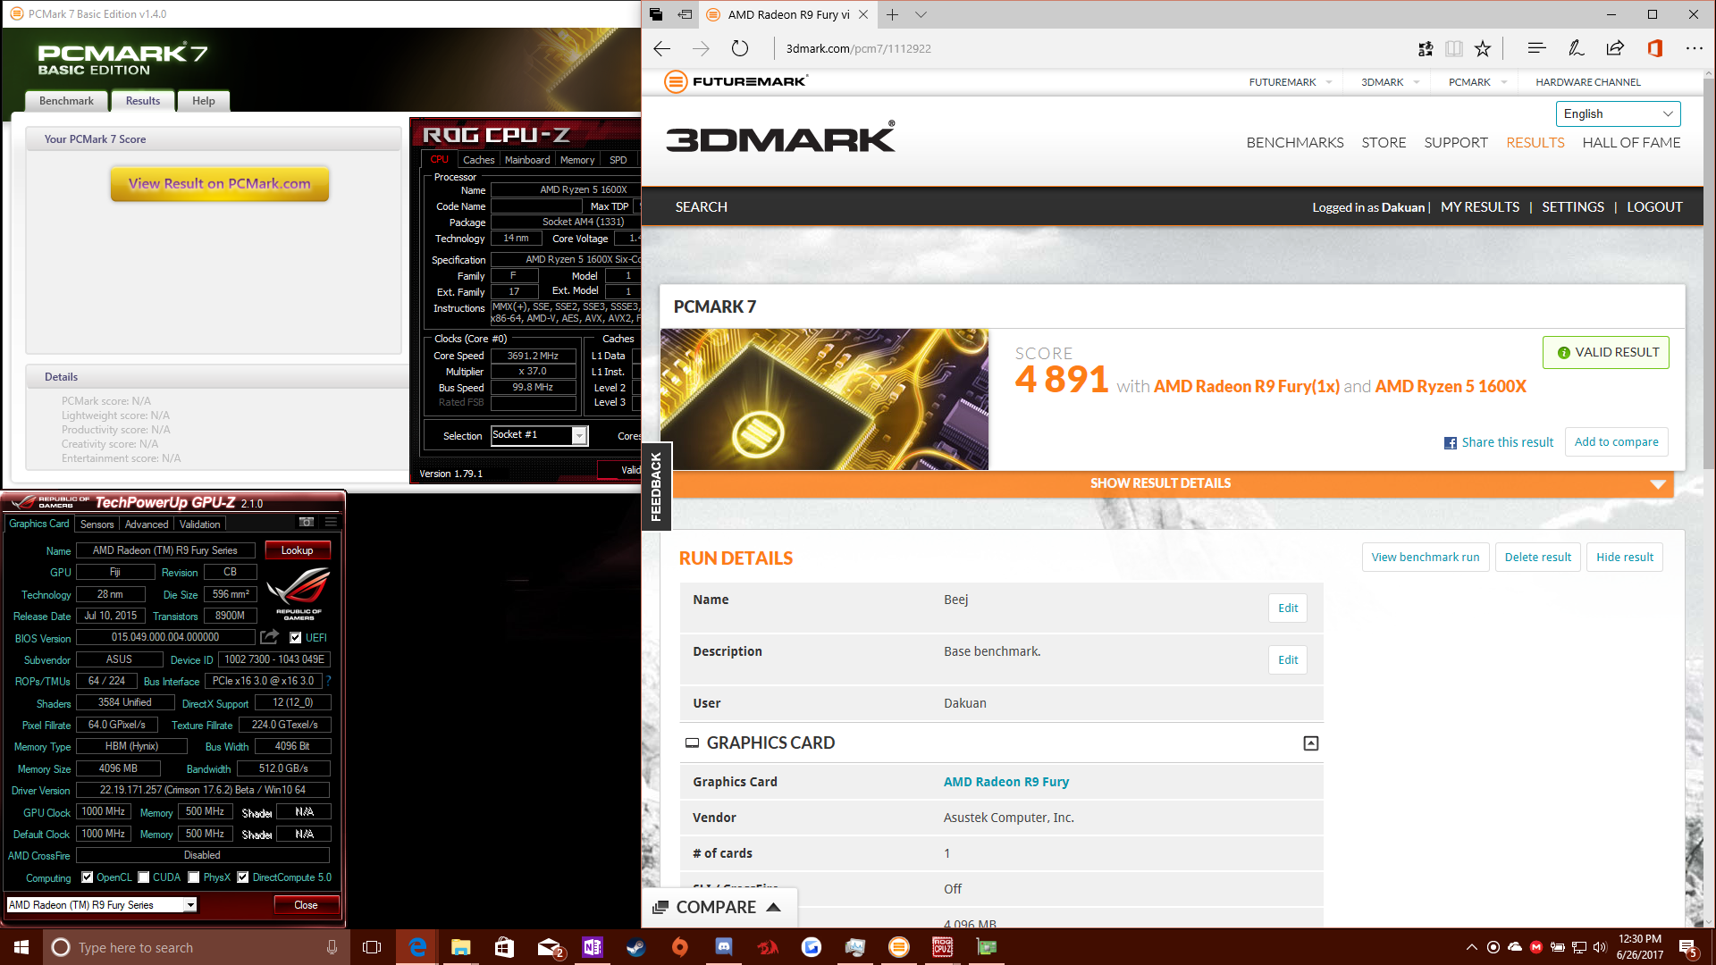The height and width of the screenshot is (965, 1716).
Task: Click View Result on PCMark.com button
Action: [x=220, y=184]
